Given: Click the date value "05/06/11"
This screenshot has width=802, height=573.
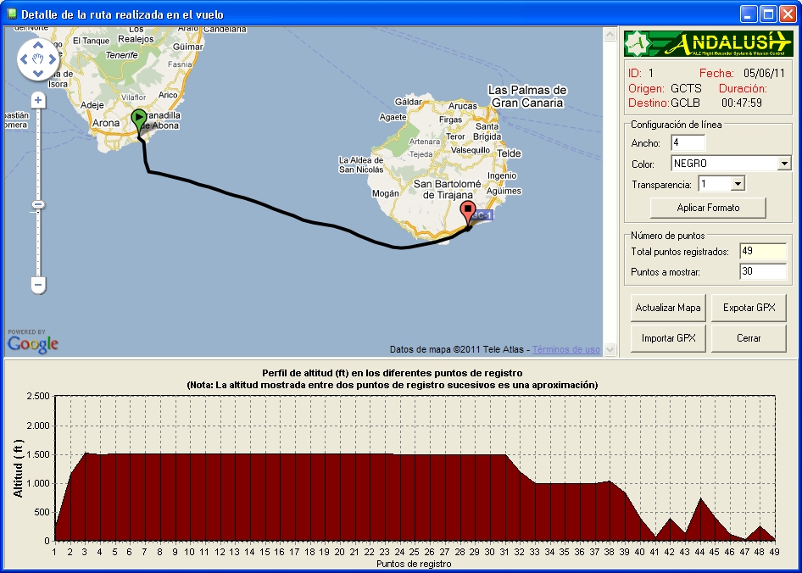Looking at the screenshot, I should [764, 73].
